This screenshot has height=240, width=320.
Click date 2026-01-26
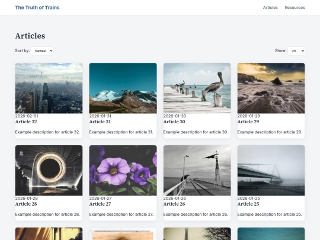(175, 198)
